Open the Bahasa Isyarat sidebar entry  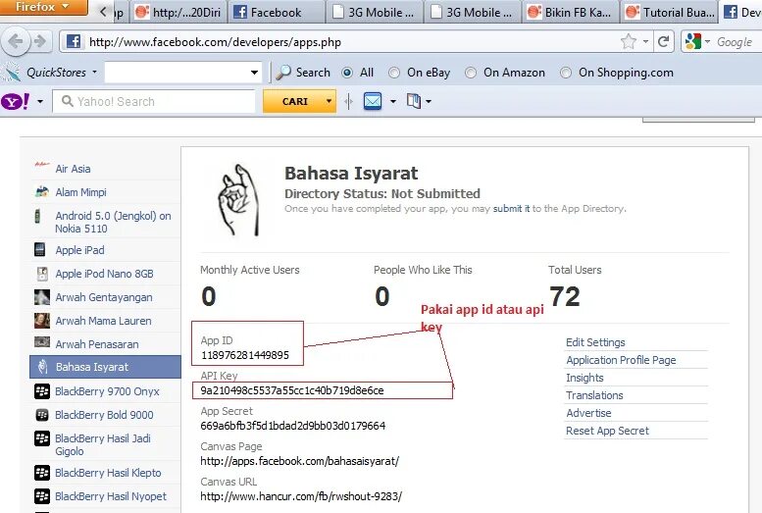(105, 367)
